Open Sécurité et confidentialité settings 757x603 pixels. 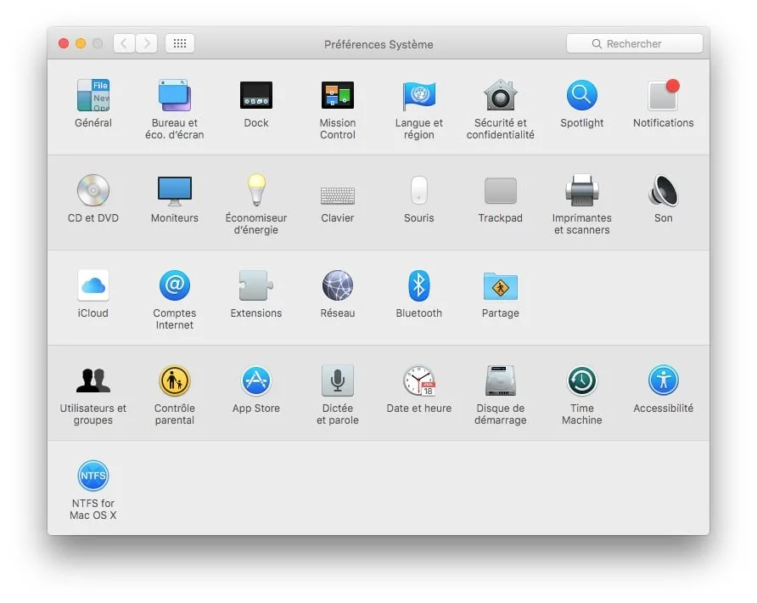point(500,95)
